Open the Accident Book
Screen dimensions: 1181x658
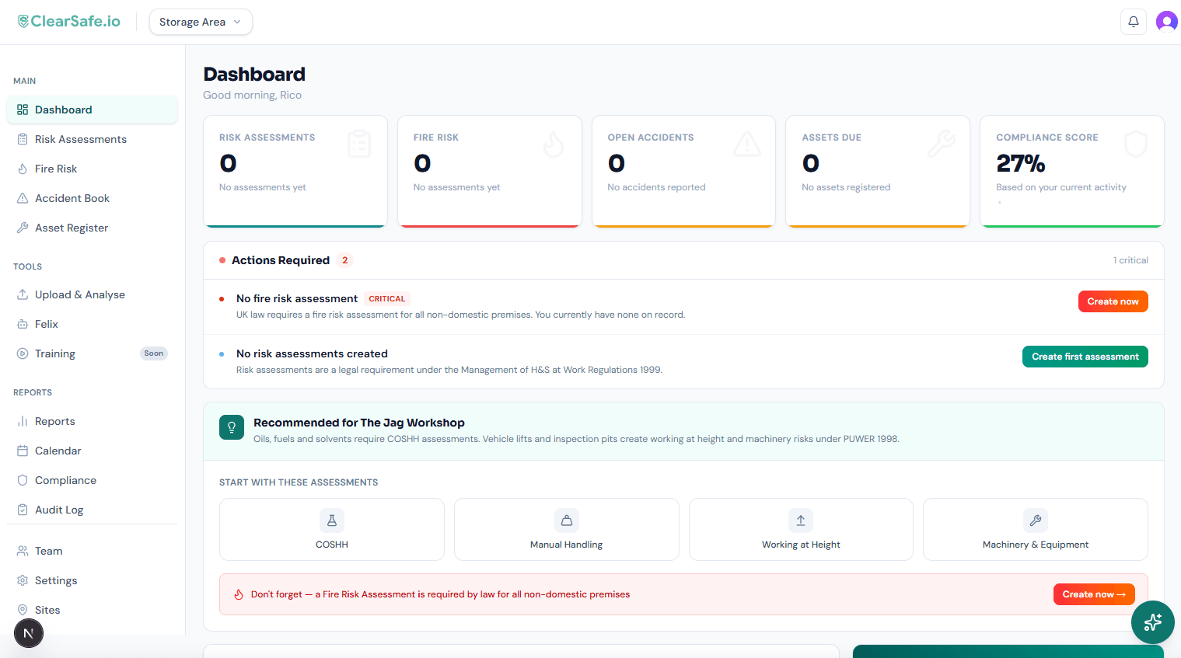click(x=71, y=198)
